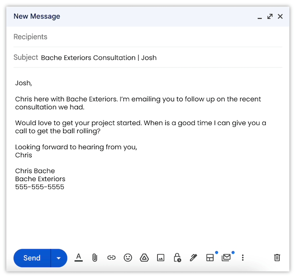Insert files using the Google Drive icon
The width and height of the screenshot is (298, 278).
pyautogui.click(x=144, y=258)
